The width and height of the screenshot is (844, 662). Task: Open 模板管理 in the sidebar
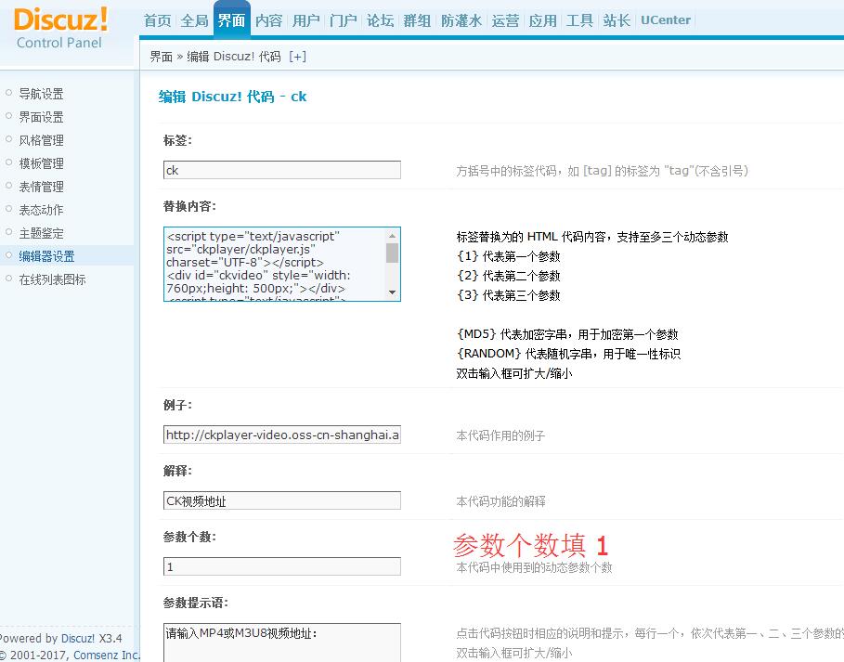pyautogui.click(x=42, y=163)
